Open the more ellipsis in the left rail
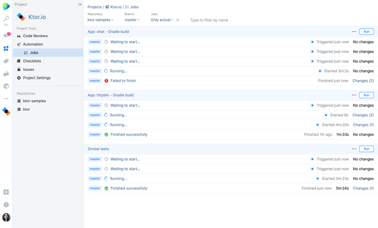378x228 pixels. [x=6, y=99]
